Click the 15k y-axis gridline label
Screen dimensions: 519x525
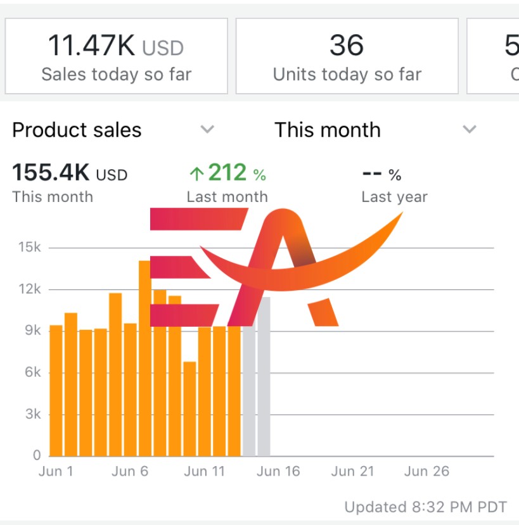point(29,248)
